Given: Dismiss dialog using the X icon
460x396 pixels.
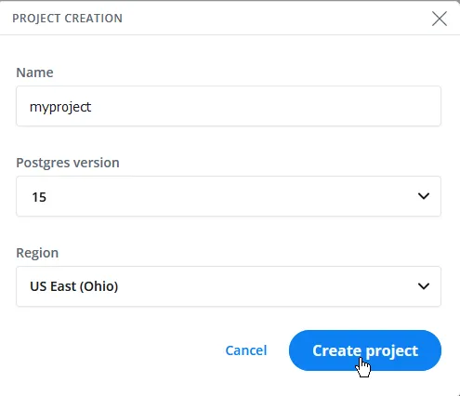Looking at the screenshot, I should (x=440, y=19).
